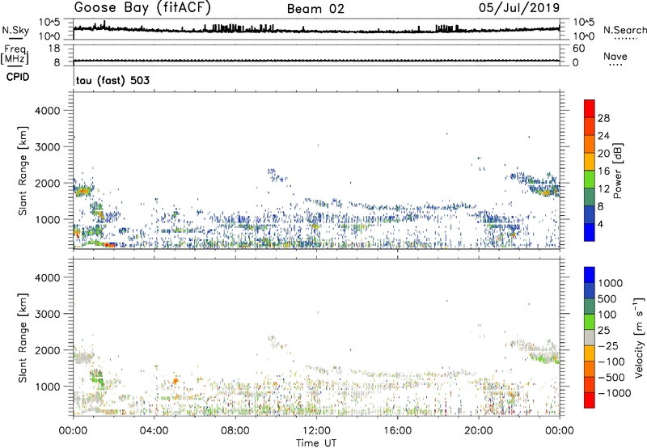Click the 'Slant Range [km]' label of the velocity panel
This screenshot has width=647, height=448.
click(x=23, y=337)
